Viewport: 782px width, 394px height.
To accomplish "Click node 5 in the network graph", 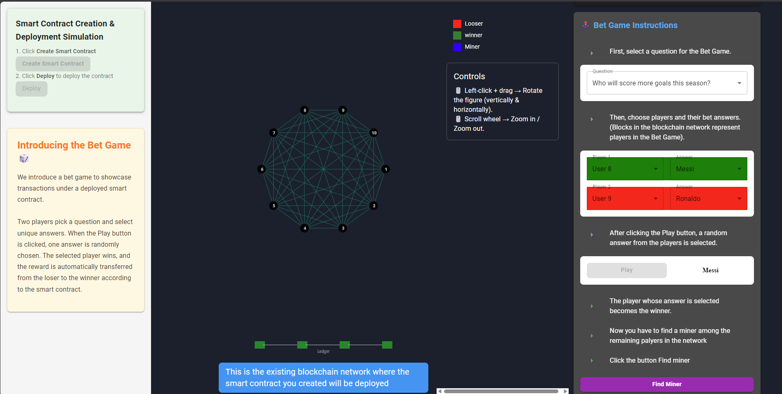I will (x=273, y=205).
